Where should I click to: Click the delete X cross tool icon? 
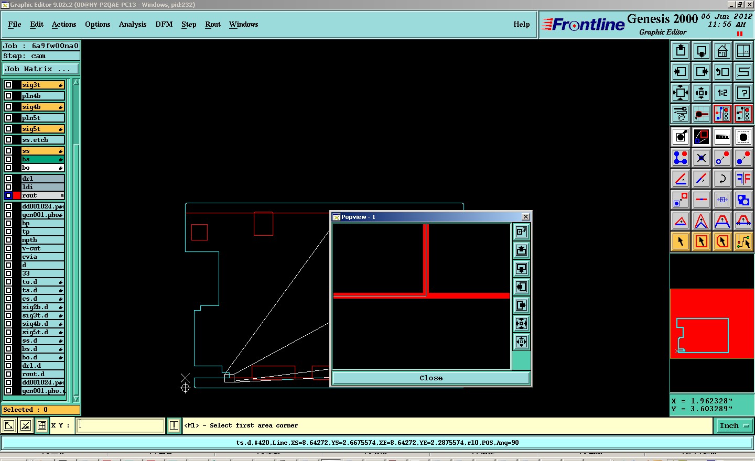pyautogui.click(x=702, y=158)
